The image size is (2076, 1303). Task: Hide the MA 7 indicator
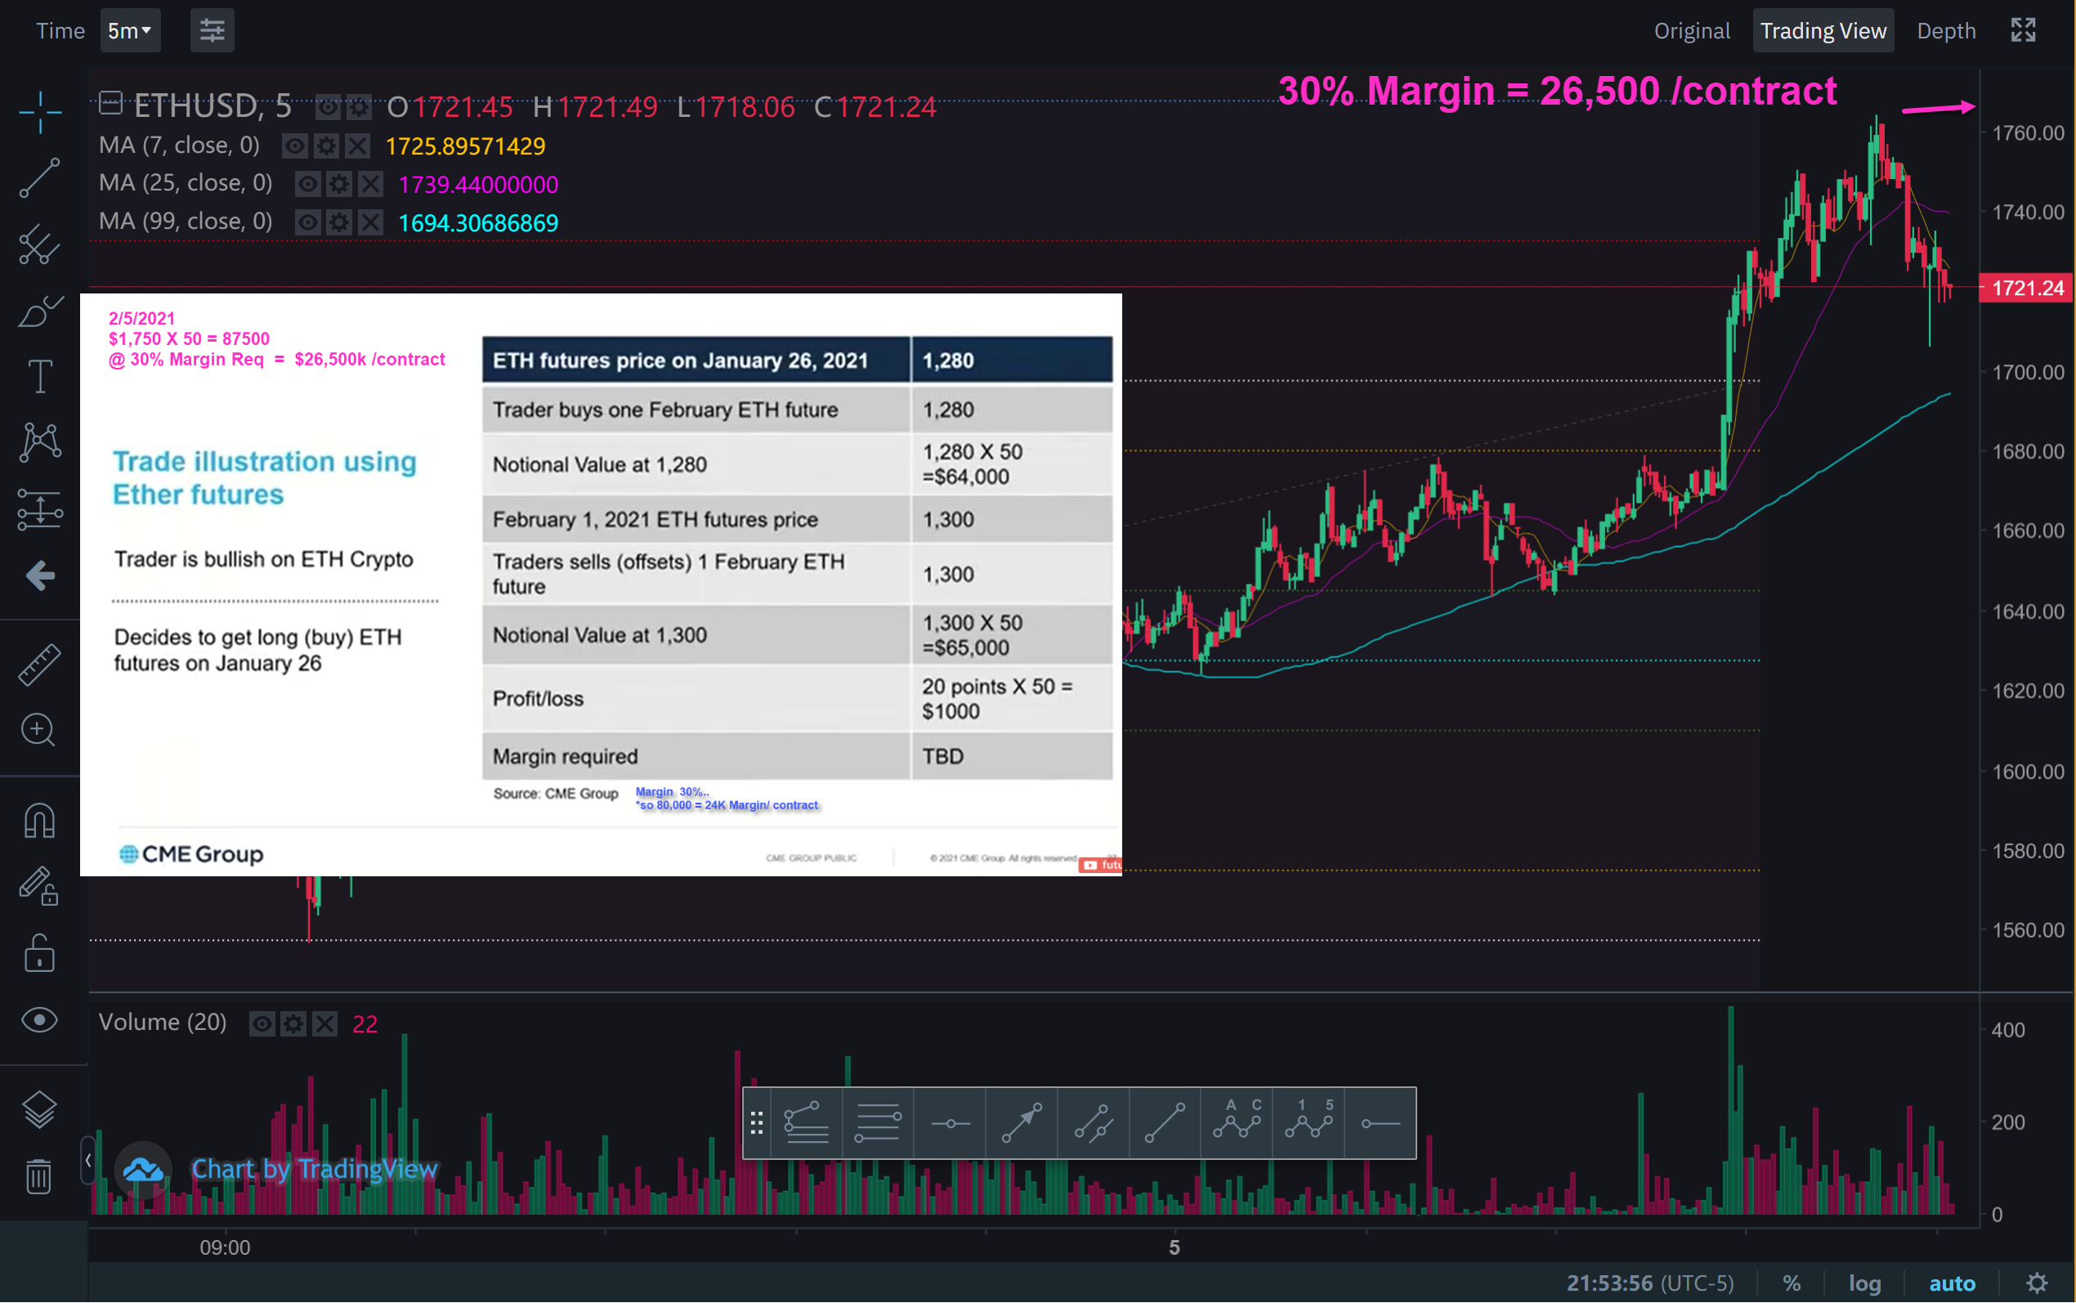click(294, 146)
